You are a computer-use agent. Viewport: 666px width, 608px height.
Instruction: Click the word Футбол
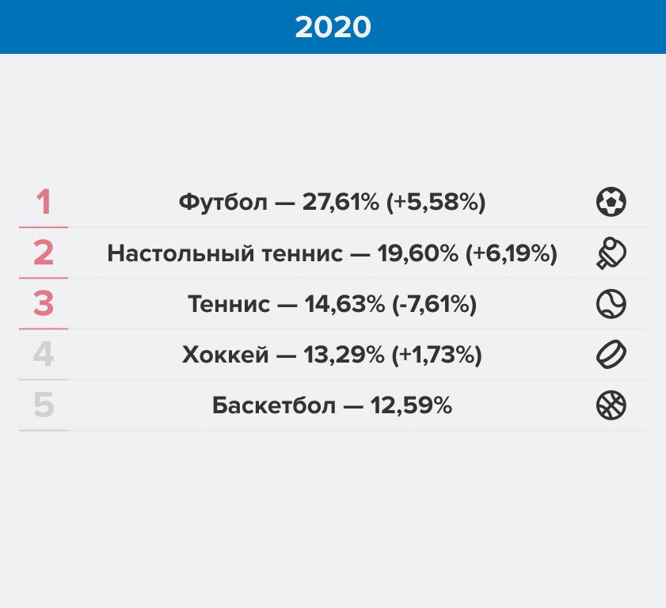pyautogui.click(x=223, y=203)
